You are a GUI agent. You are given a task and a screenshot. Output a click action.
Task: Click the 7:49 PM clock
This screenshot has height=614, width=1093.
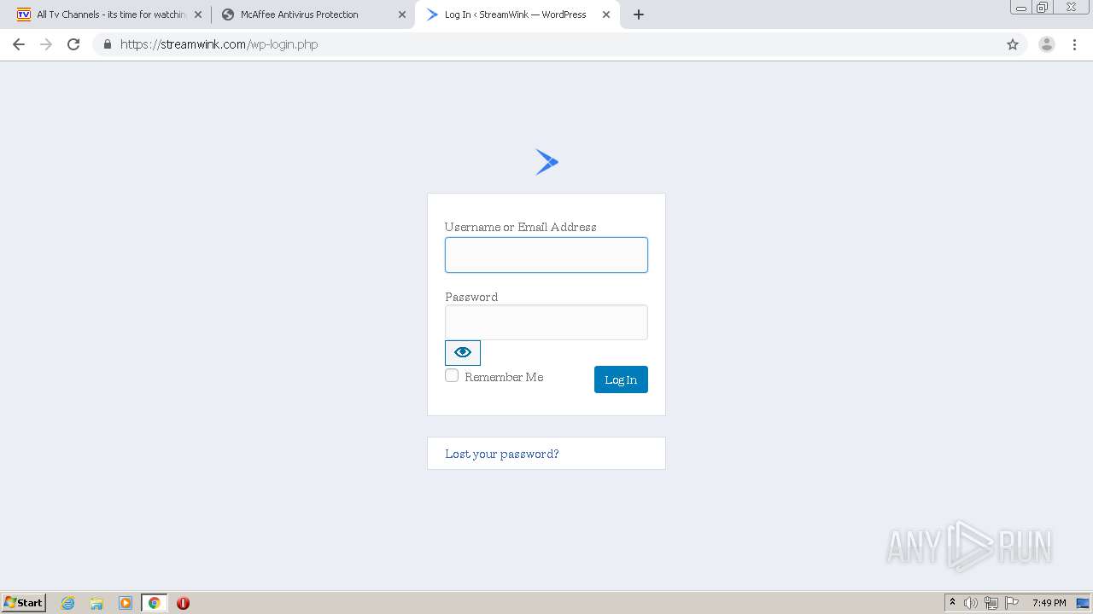1049,603
